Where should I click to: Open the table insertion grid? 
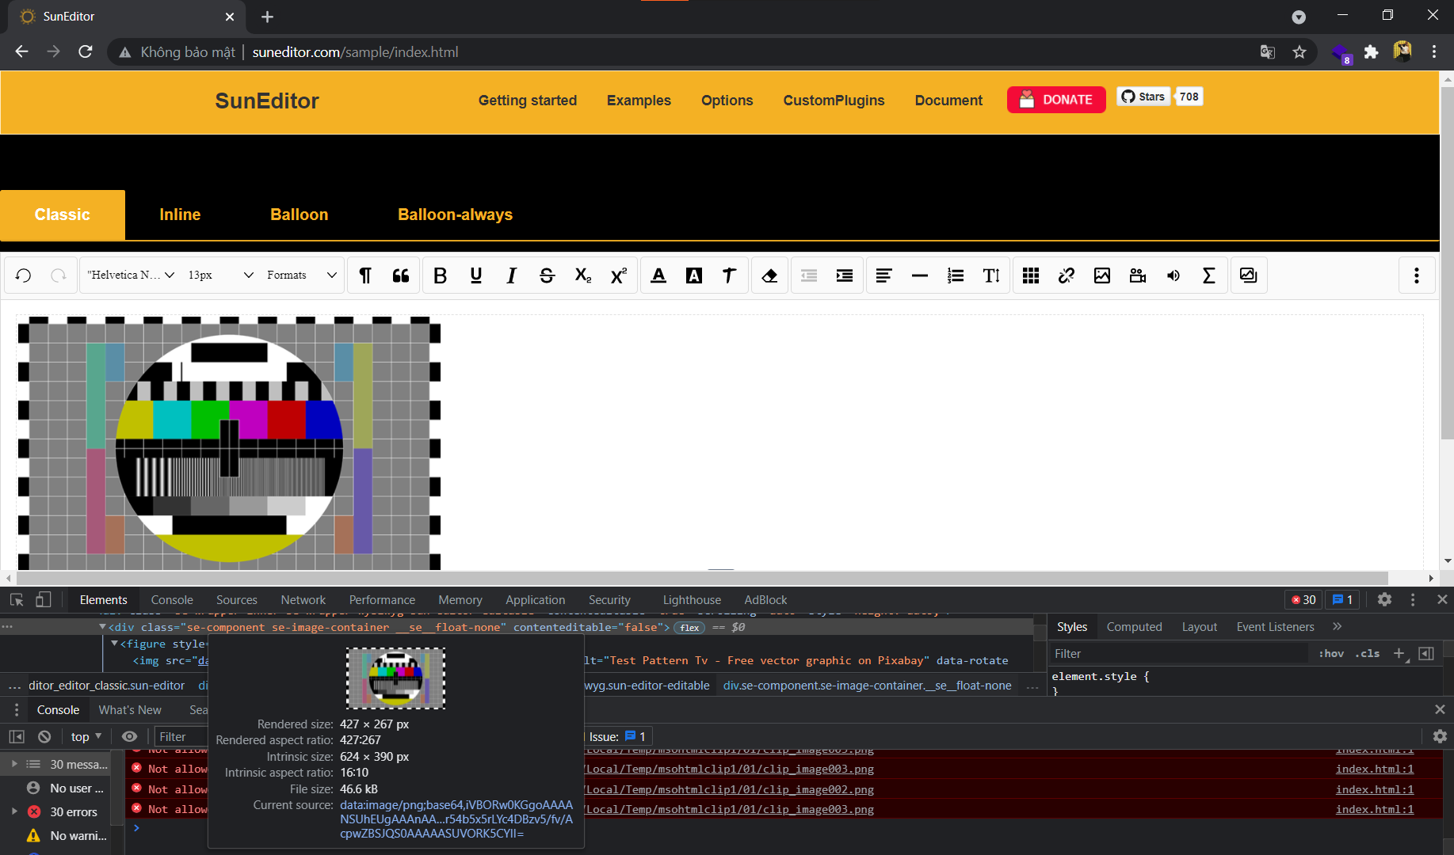[1030, 275]
